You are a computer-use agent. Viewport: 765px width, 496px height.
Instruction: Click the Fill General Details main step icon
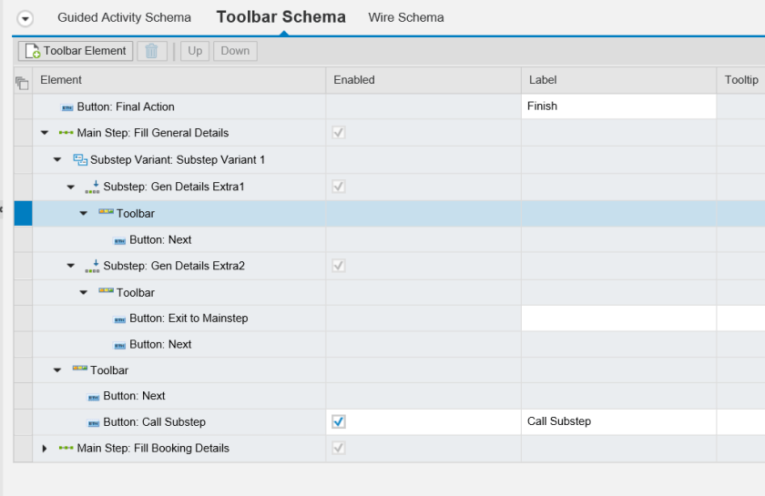pos(66,133)
